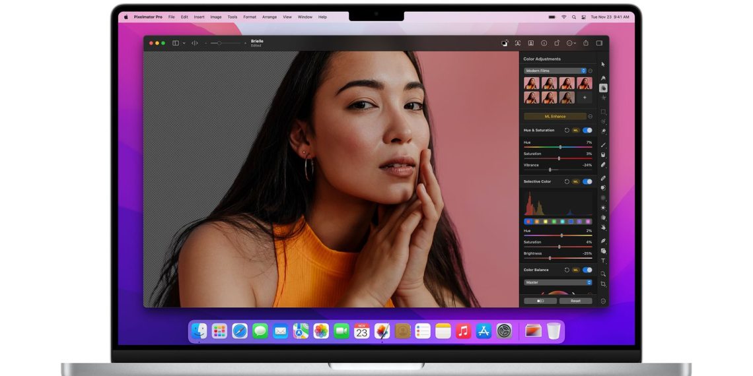Click the Rotate icon in title bar
Screen dimensions: 753x376
click(557, 43)
